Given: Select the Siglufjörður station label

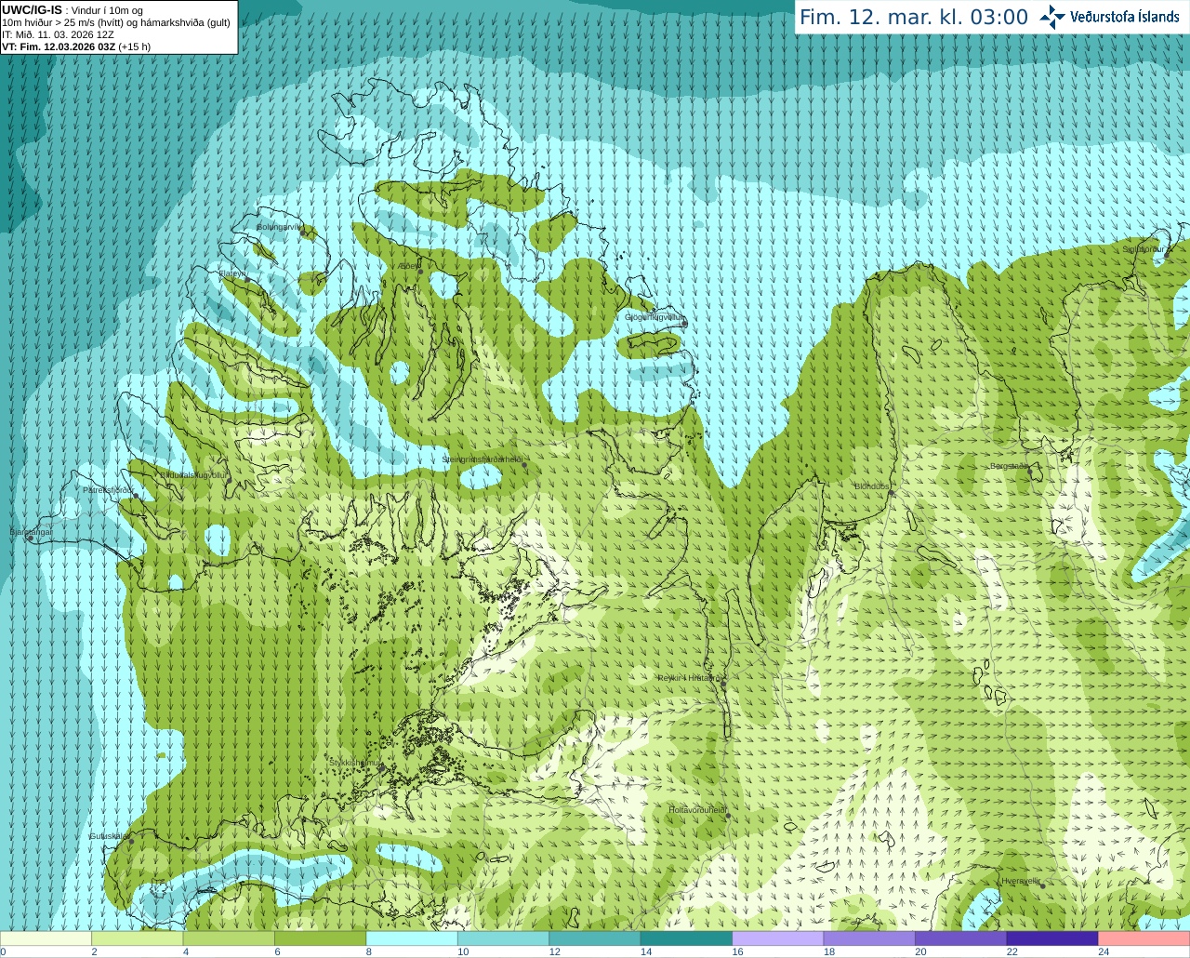Looking at the screenshot, I should point(1144,248).
